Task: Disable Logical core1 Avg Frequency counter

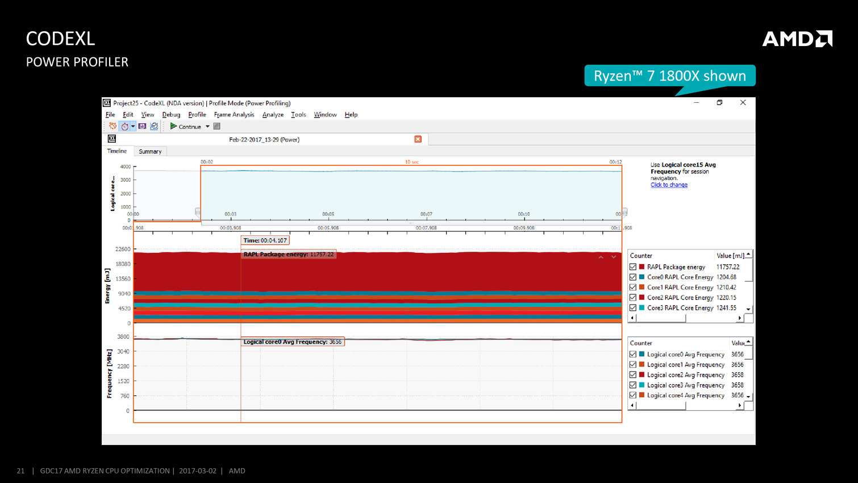Action: 633,365
